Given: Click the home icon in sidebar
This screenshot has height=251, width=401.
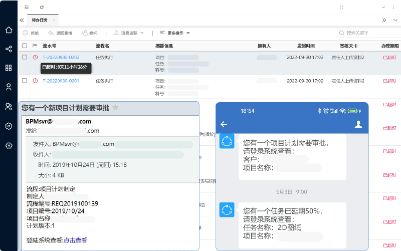Looking at the screenshot, I should pyautogui.click(x=9, y=30).
